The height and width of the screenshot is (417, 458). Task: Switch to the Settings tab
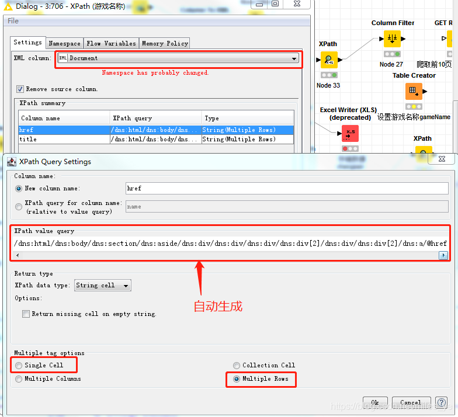28,43
